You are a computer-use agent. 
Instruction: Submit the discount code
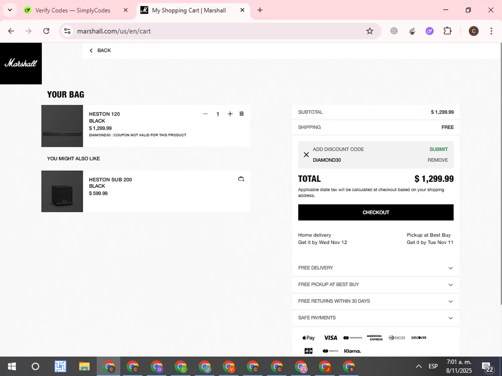(x=438, y=149)
